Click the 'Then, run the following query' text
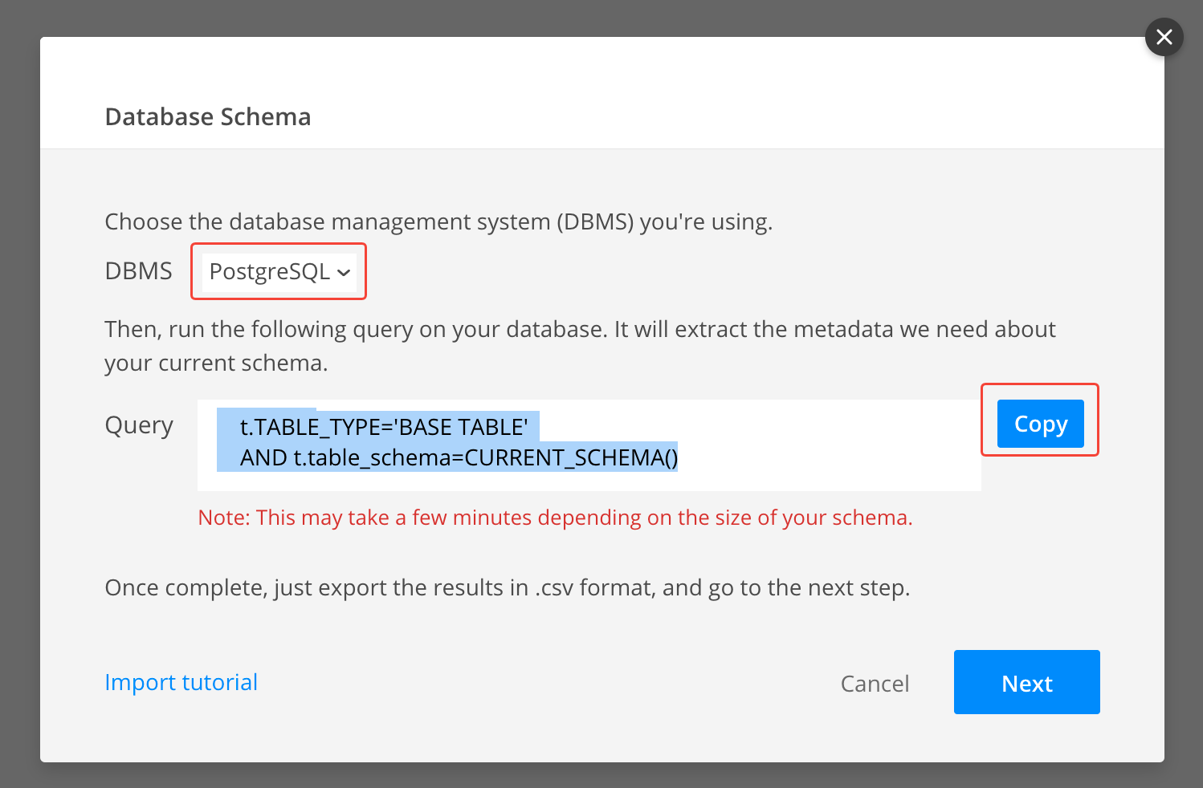1203x788 pixels. click(x=580, y=346)
